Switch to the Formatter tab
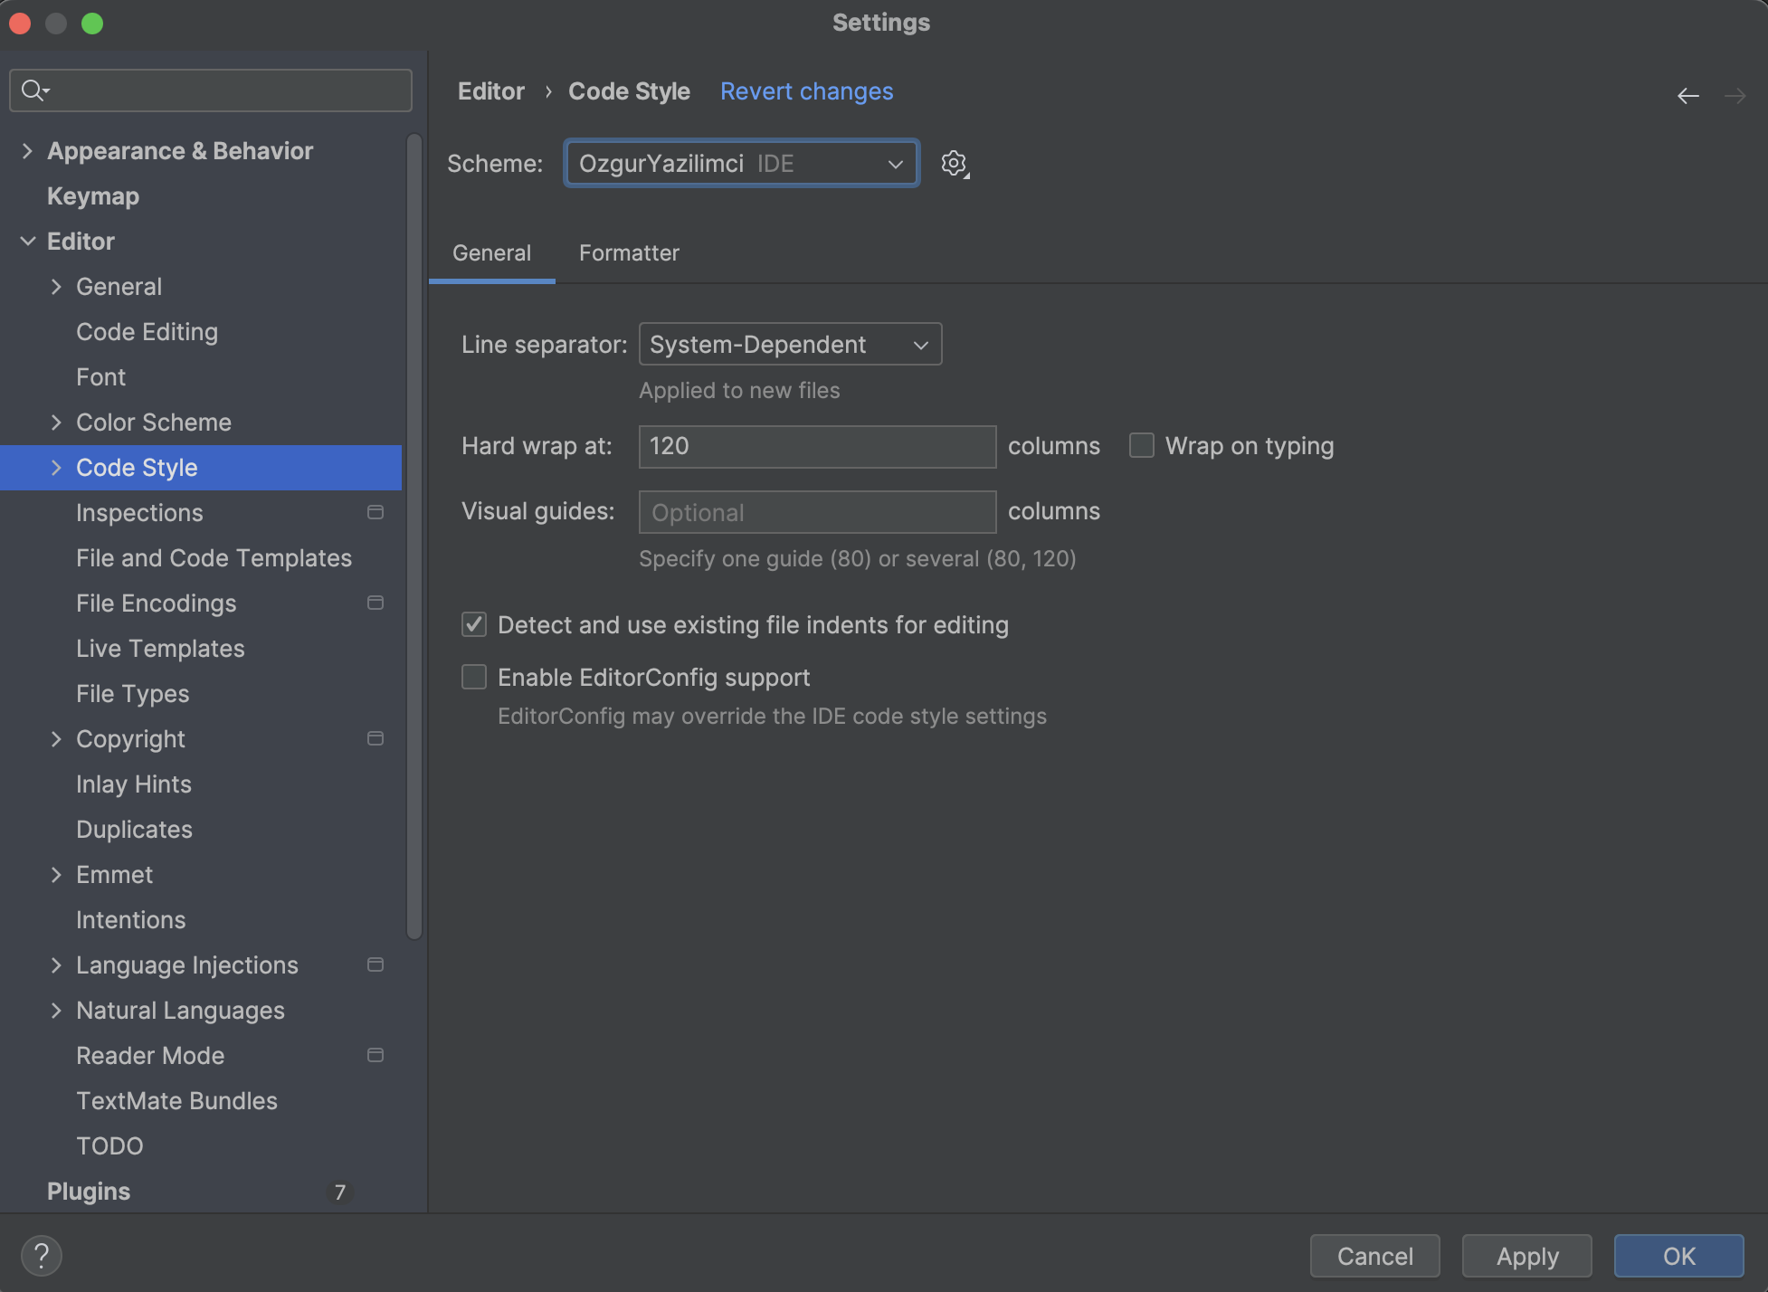The image size is (1768, 1292). tap(629, 253)
